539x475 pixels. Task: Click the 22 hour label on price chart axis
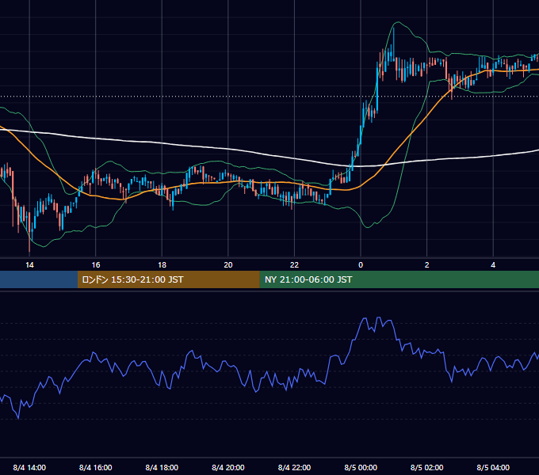pyautogui.click(x=294, y=265)
